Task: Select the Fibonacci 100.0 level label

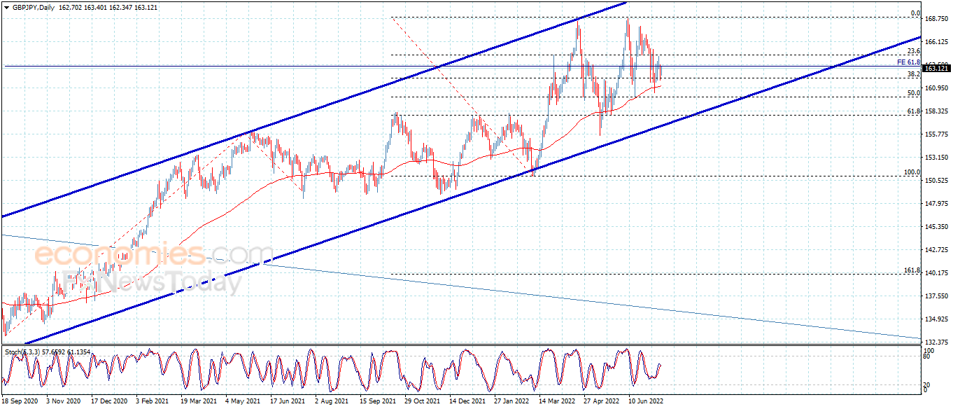Action: click(x=912, y=172)
